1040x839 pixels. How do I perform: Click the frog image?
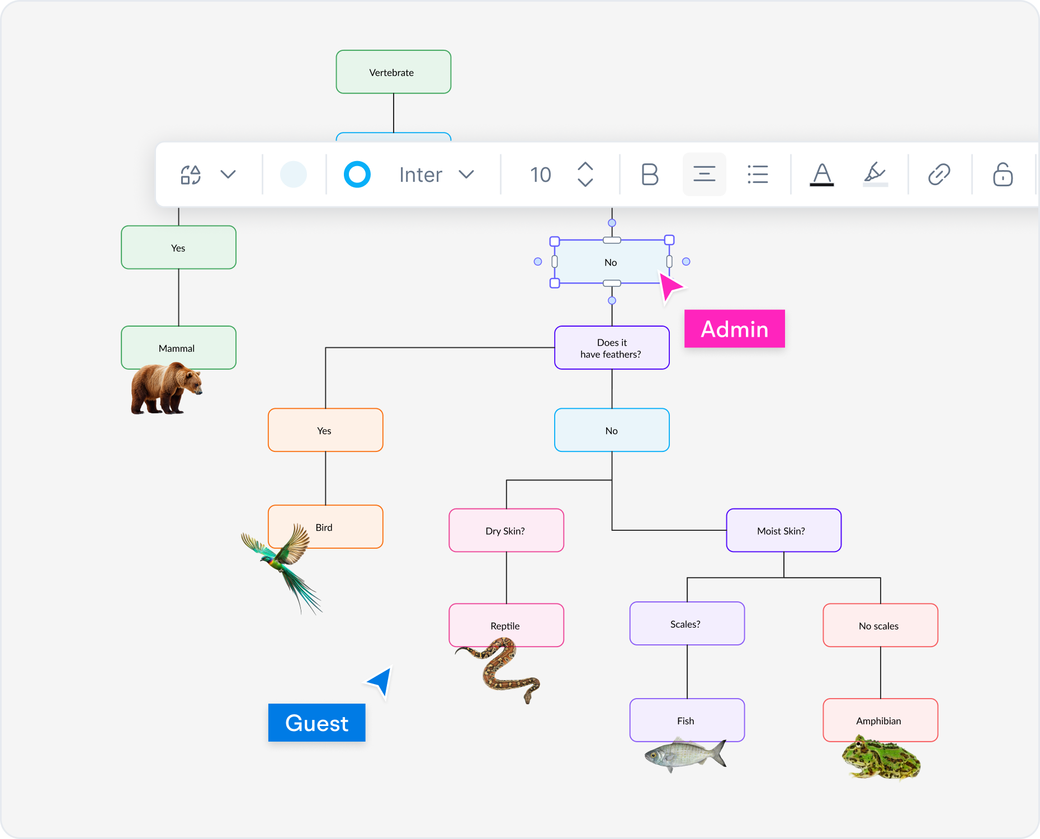pyautogui.click(x=881, y=757)
